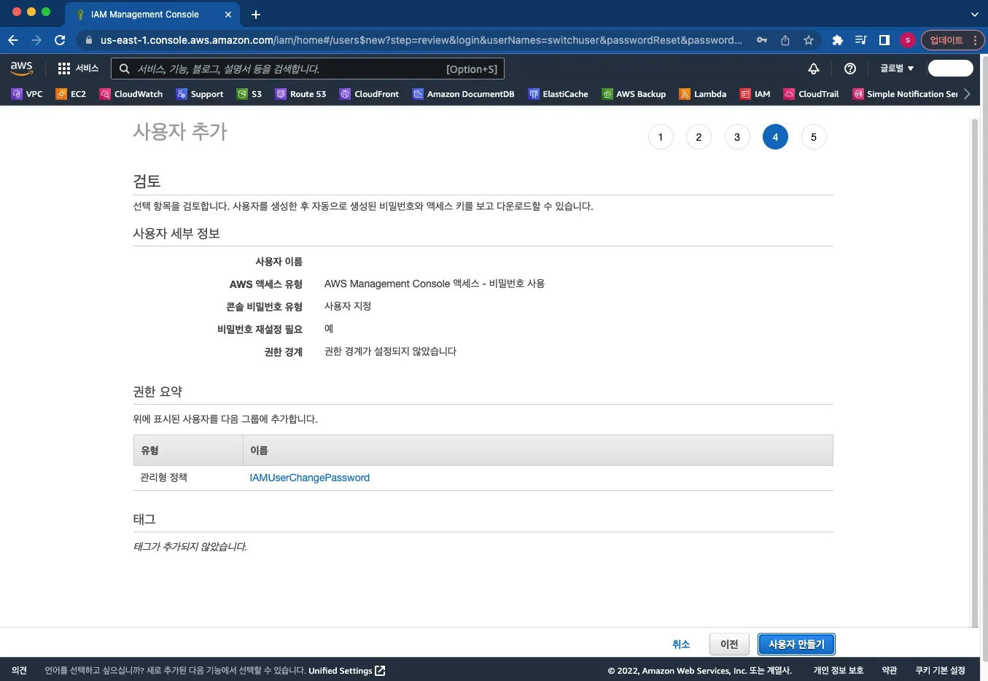
Task: Open the 개인 정보 보호 footer link
Action: pos(839,671)
